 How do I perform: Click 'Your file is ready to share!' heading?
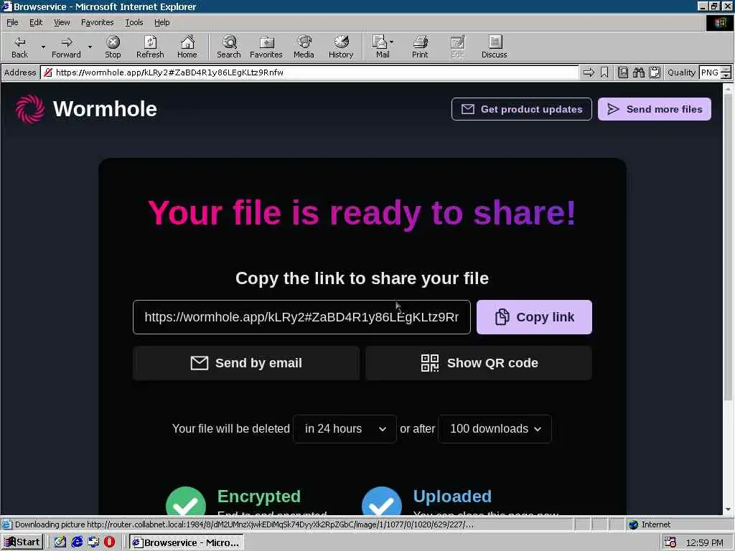(362, 213)
